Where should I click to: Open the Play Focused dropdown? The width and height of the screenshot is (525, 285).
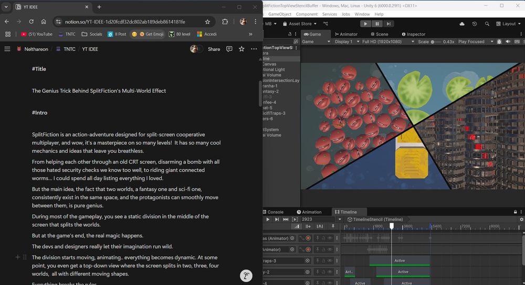[x=476, y=41]
